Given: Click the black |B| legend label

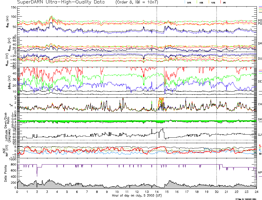Looking at the screenshot, I should click(x=260, y=154).
